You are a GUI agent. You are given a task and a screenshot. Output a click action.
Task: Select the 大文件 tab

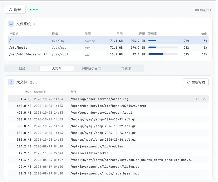pos(57,69)
